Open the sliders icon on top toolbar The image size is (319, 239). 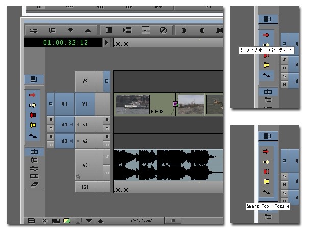pyautogui.click(x=33, y=31)
